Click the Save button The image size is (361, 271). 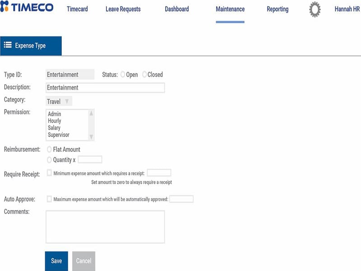pyautogui.click(x=56, y=261)
